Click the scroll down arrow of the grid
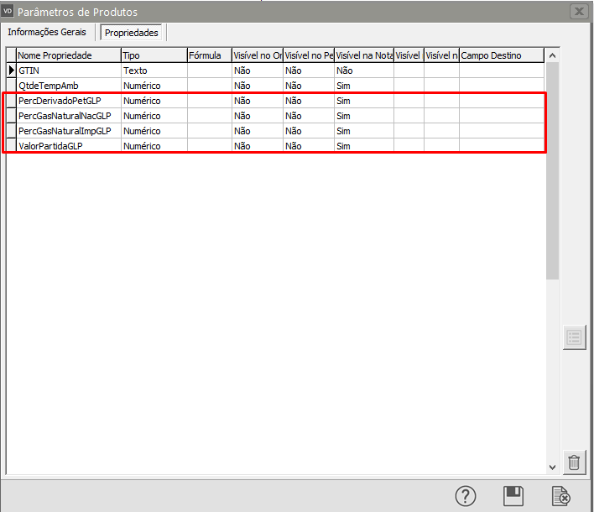 (x=552, y=467)
